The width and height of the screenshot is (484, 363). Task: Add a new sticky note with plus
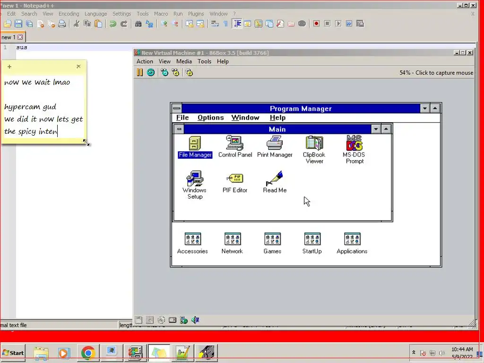(x=9, y=66)
